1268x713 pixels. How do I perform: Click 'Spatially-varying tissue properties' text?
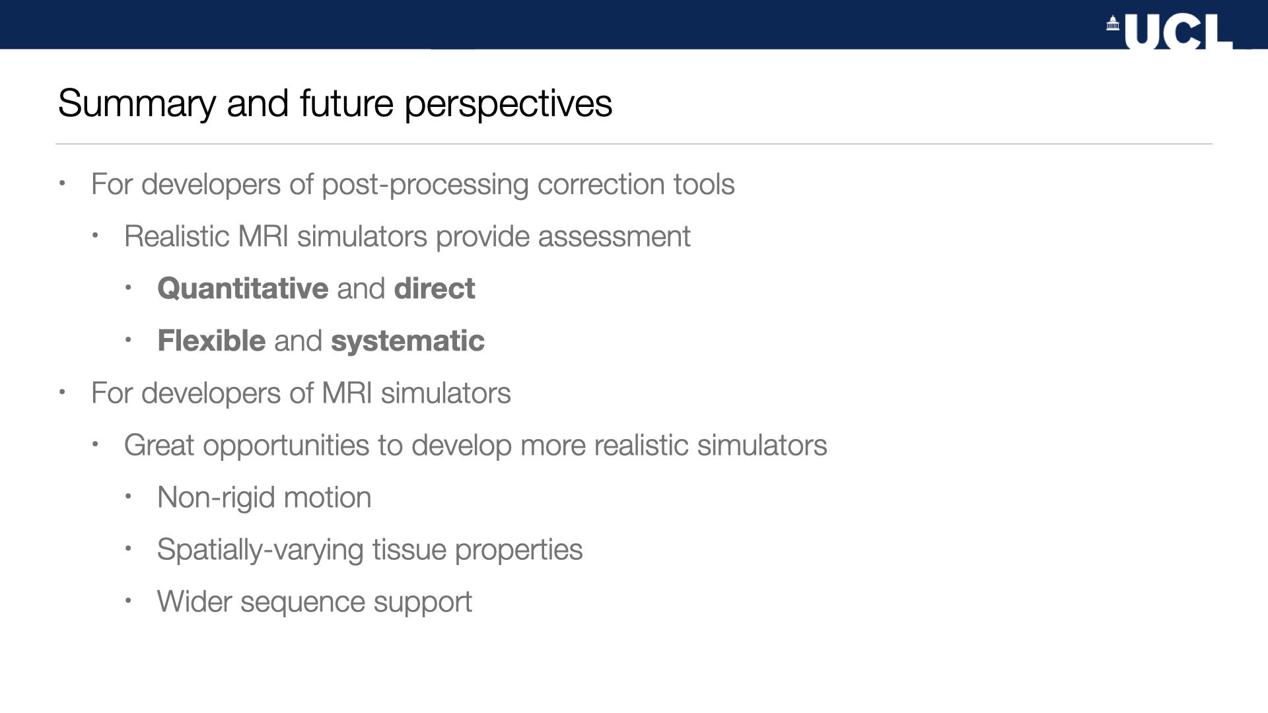click(370, 549)
